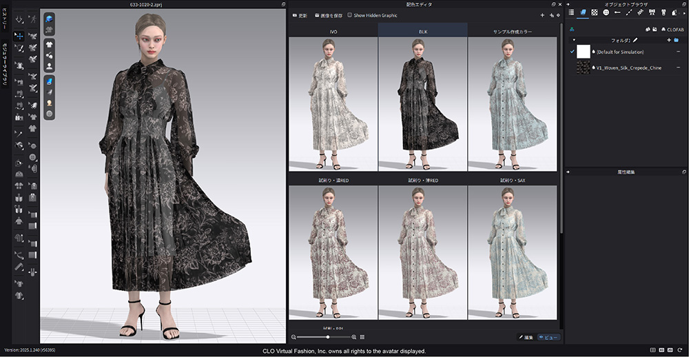Open the button tab in Object Browser
The width and height of the screenshot is (689, 357).
pyautogui.click(x=606, y=12)
